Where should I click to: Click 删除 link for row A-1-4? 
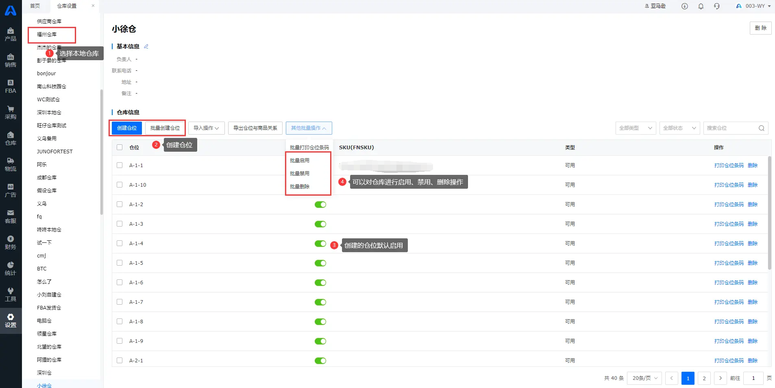(753, 244)
